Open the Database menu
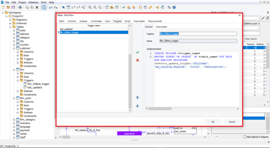The height and width of the screenshot is (148, 270). (33, 2)
